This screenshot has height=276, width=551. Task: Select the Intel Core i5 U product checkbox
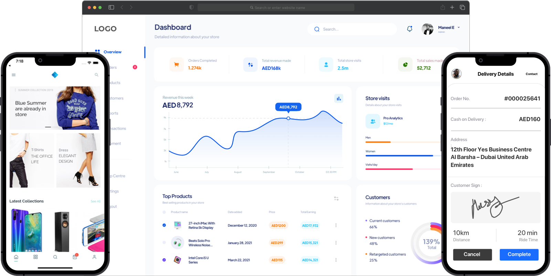[x=164, y=260]
